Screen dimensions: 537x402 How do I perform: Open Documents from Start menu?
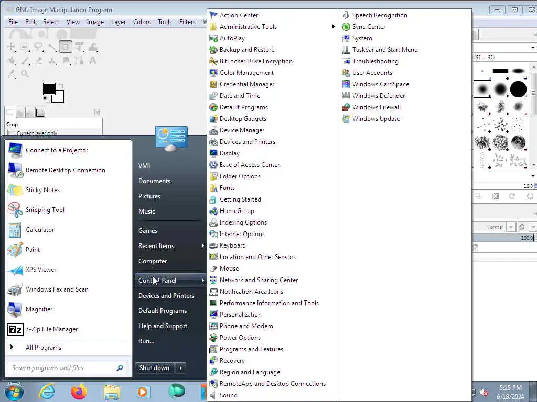155,181
